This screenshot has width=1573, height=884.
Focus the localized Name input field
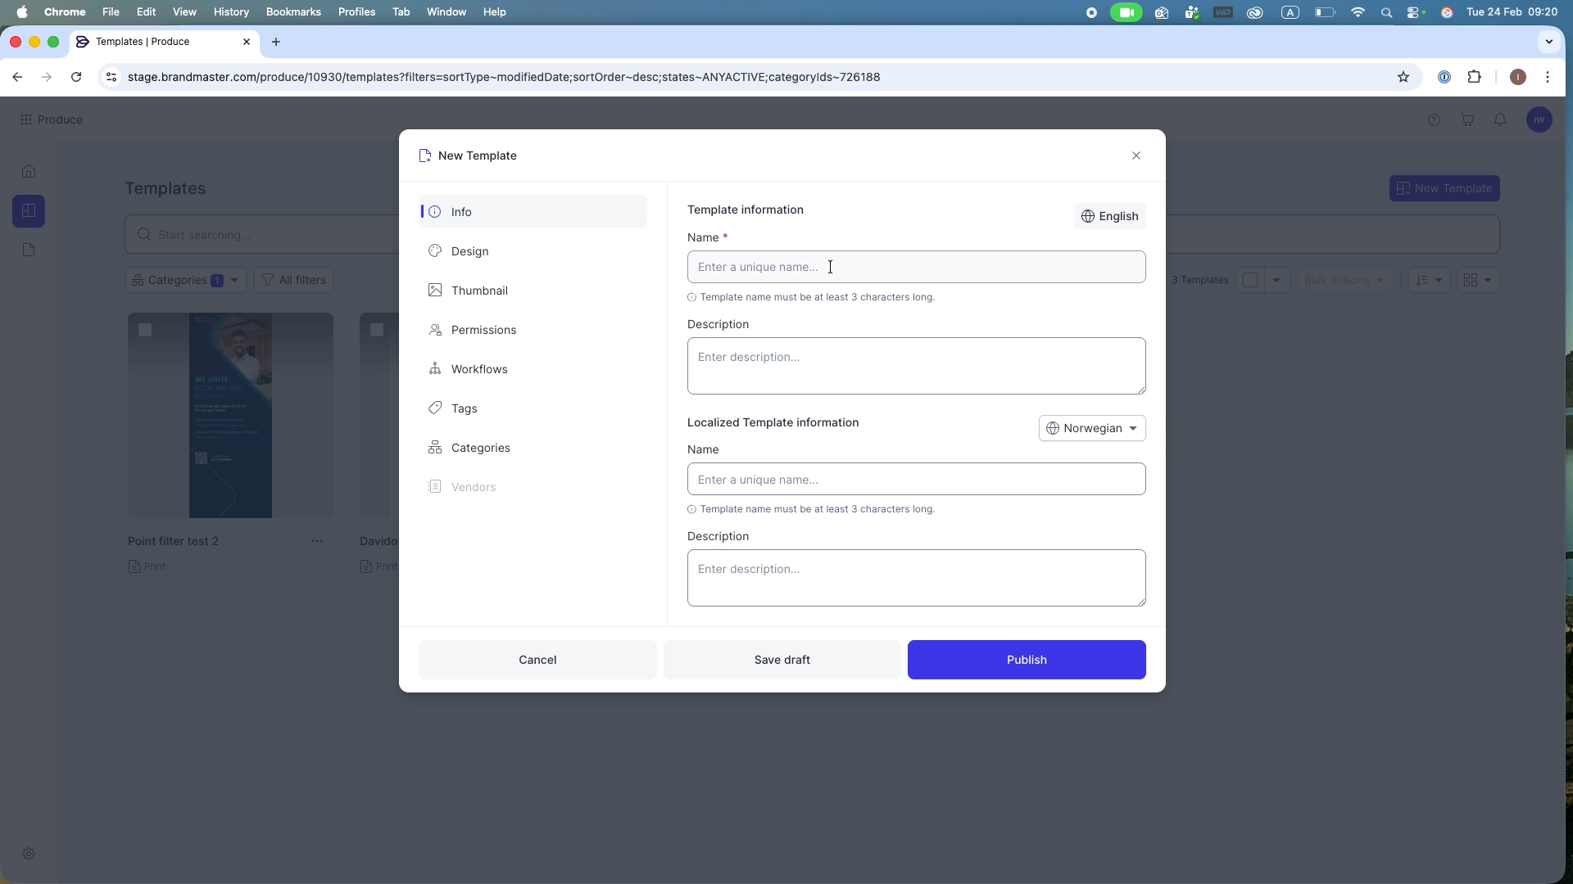pos(916,479)
